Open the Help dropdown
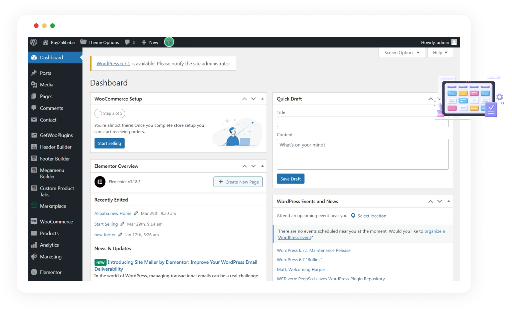 (x=440, y=53)
